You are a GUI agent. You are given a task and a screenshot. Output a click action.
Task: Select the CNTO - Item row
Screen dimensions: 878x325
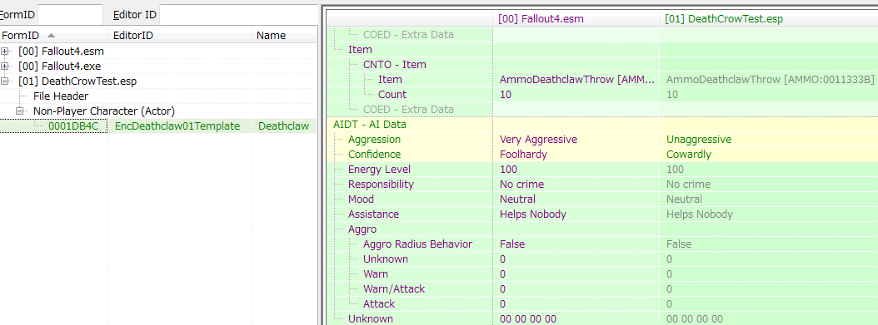[x=394, y=65]
